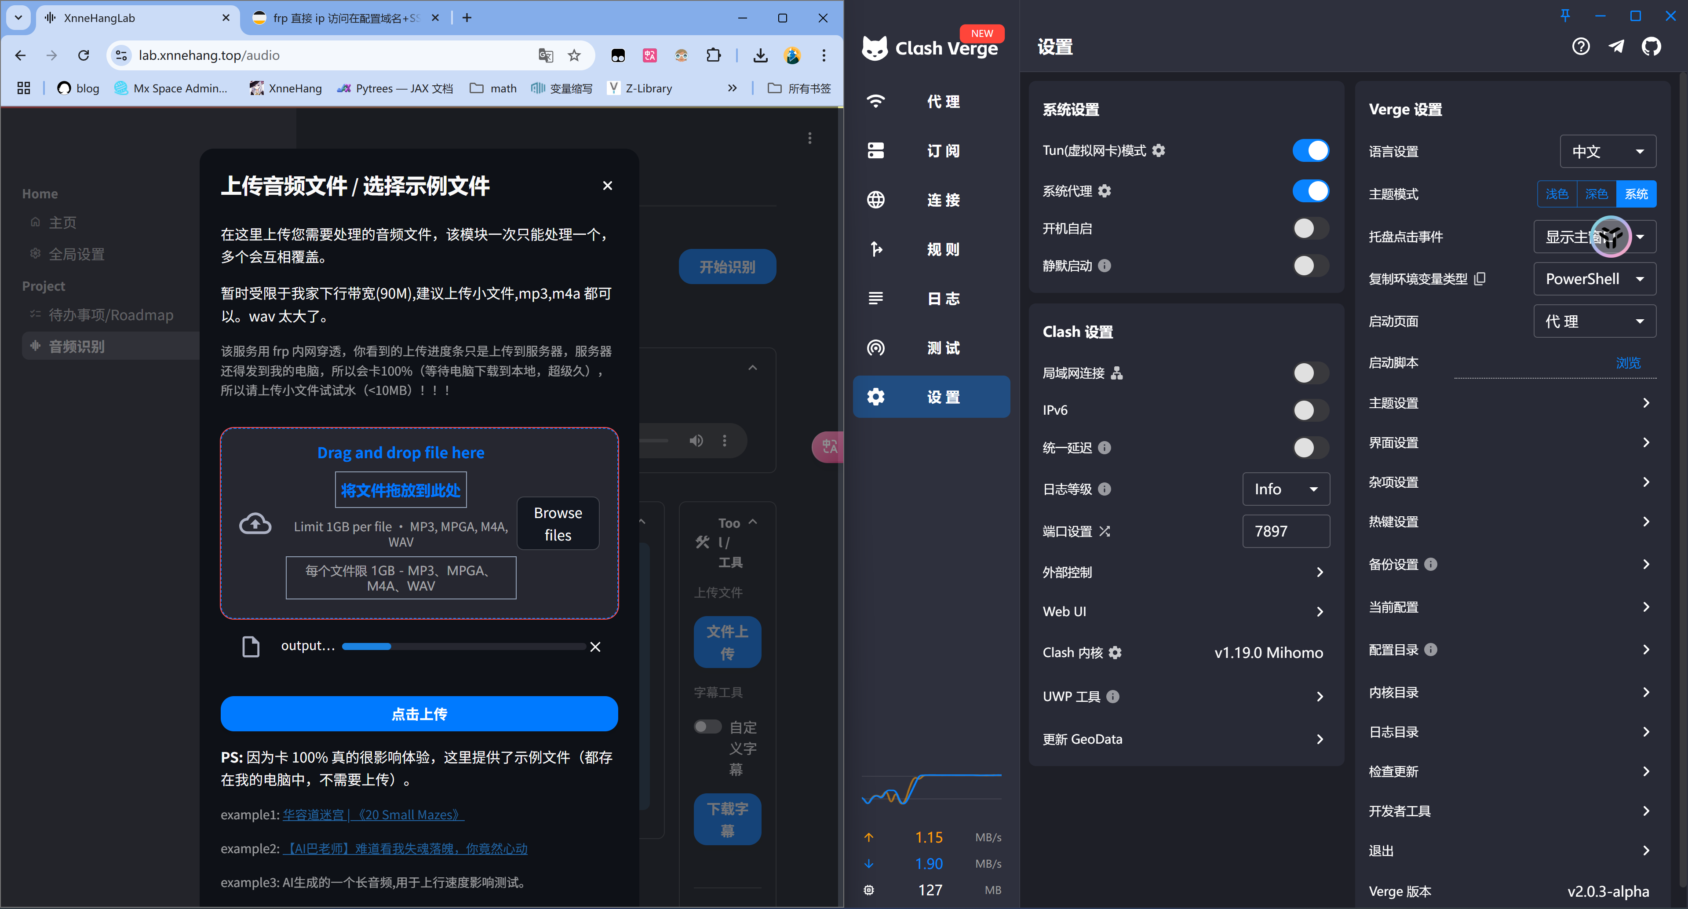Go to the Logs page in sidebar
Screen dimensions: 1688x909
[931, 298]
